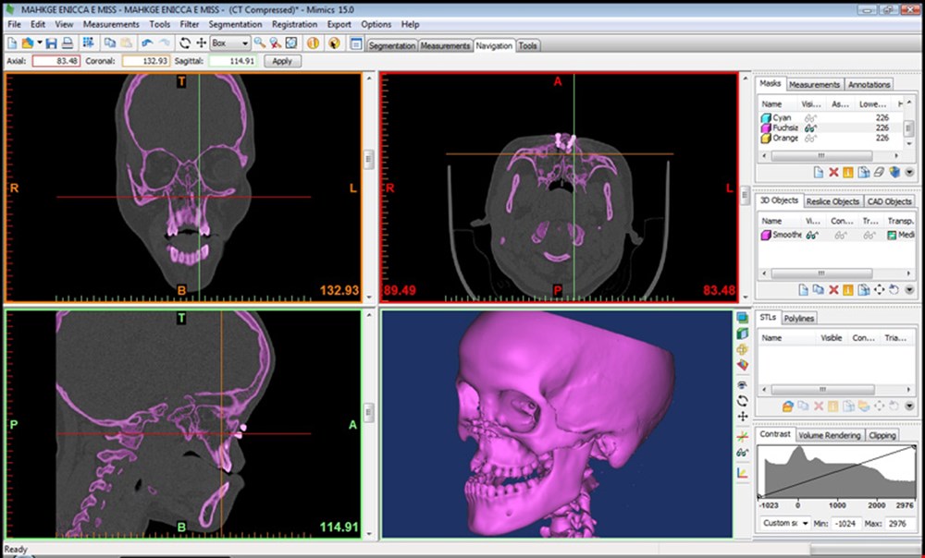The height and width of the screenshot is (558, 925).
Task: Select the Zoom magnifier tool
Action: point(260,43)
